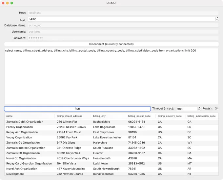Decrement the Timeout stepper arrow
The height and width of the screenshot is (180, 223).
199,110
